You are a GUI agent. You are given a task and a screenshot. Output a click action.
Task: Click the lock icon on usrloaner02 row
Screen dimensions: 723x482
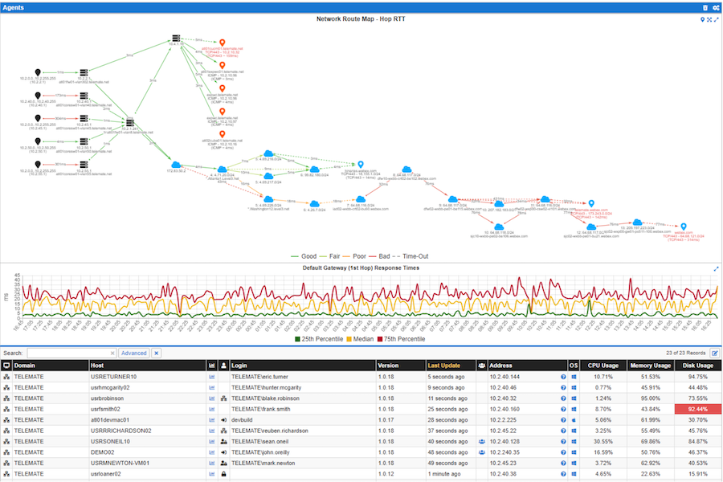(223, 474)
